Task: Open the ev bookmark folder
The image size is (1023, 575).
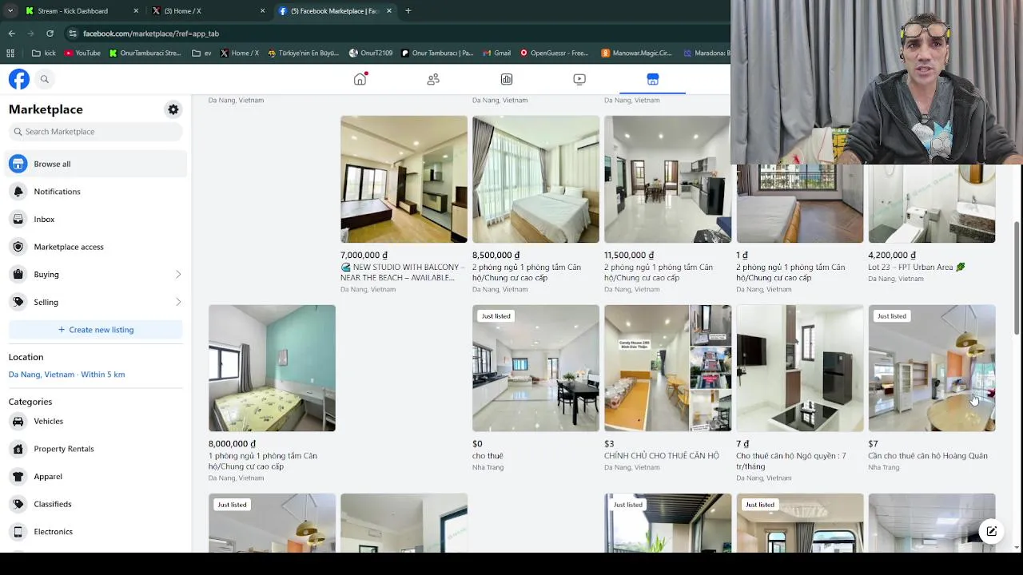Action: [201, 54]
